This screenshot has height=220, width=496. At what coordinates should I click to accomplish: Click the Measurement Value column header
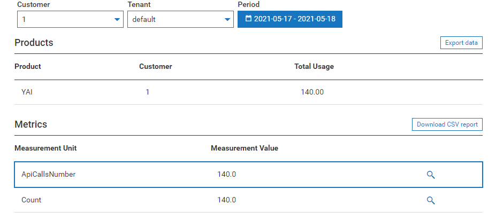pyautogui.click(x=245, y=148)
